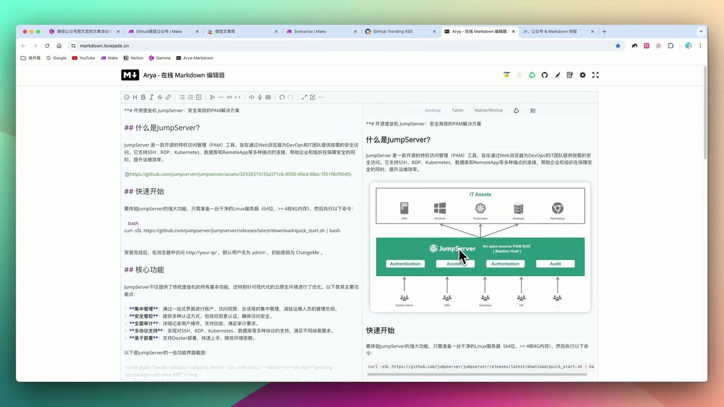Open Chrome's three-dot menu
Screen dimensions: 724x407
pyautogui.click(x=701, y=46)
